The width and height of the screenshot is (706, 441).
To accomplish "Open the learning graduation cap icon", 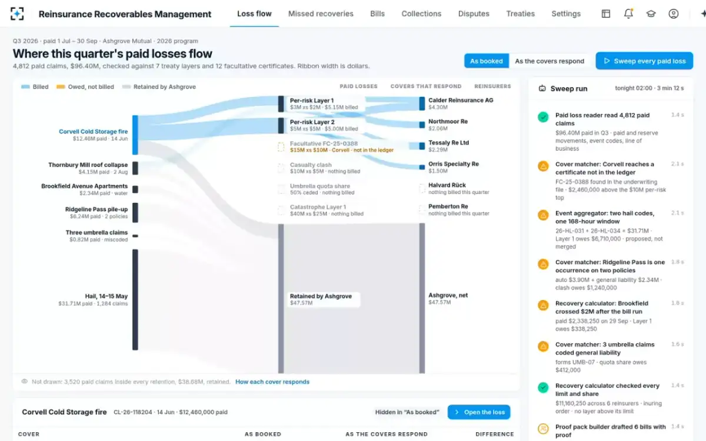I will click(651, 14).
